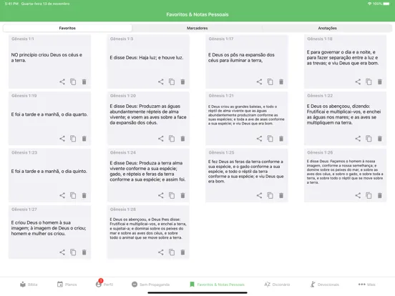Viewport: 395px width, 296px height.
Task: Delete the Gênesis 1:17 card
Action: pos(281,82)
